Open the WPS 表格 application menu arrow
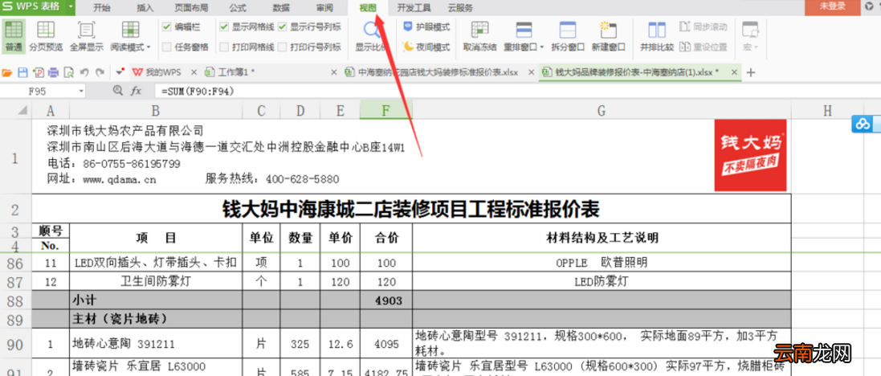Screen dimensions: 881x376 (70, 6)
